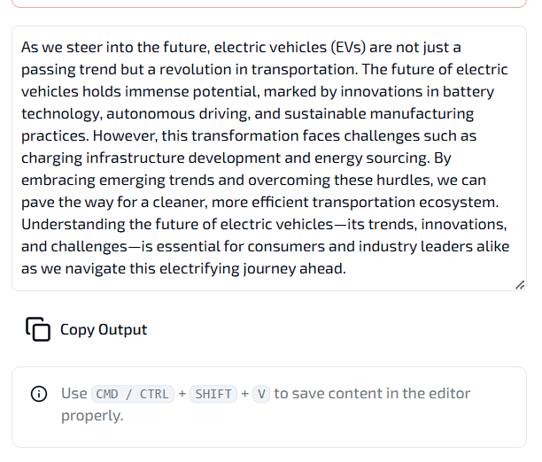Place cursor at 'As we steer' in output
Image resolution: width=542 pixels, height=462 pixels.
tap(61, 47)
